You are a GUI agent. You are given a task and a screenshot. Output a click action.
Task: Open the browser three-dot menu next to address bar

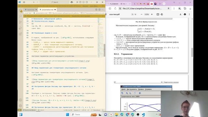pyautogui.click(x=174, y=8)
